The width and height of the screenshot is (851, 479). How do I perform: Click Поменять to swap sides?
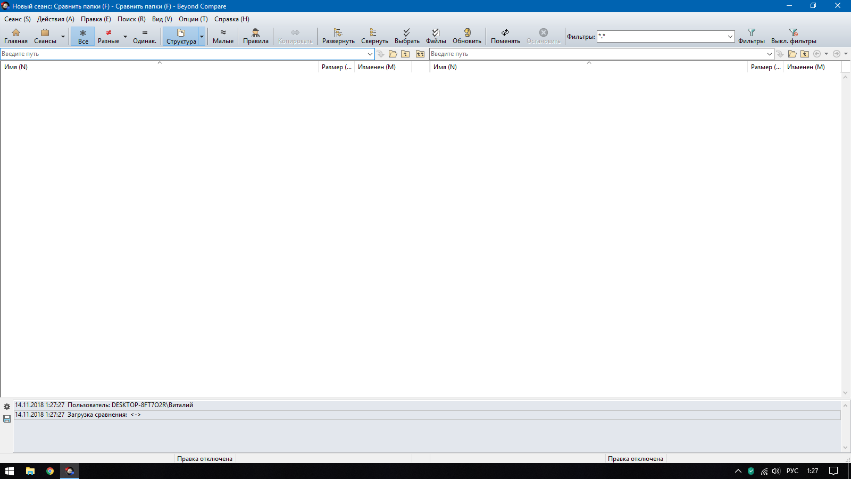tap(505, 36)
